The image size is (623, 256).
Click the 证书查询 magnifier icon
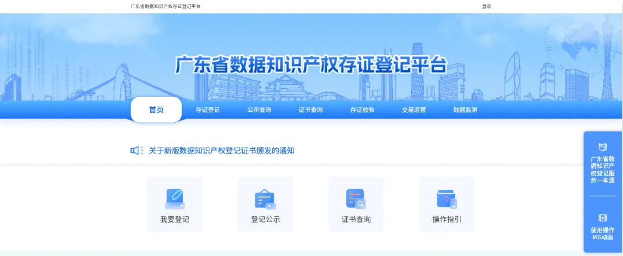(x=356, y=198)
